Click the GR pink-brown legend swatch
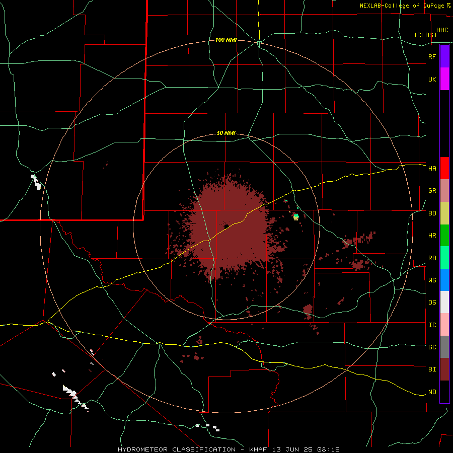The height and width of the screenshot is (453, 453). 444,191
